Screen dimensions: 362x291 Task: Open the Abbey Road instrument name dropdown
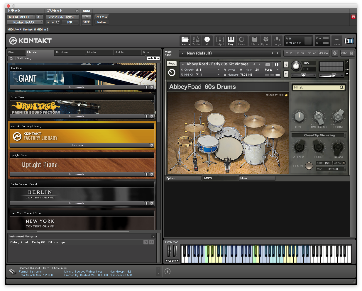(x=183, y=64)
